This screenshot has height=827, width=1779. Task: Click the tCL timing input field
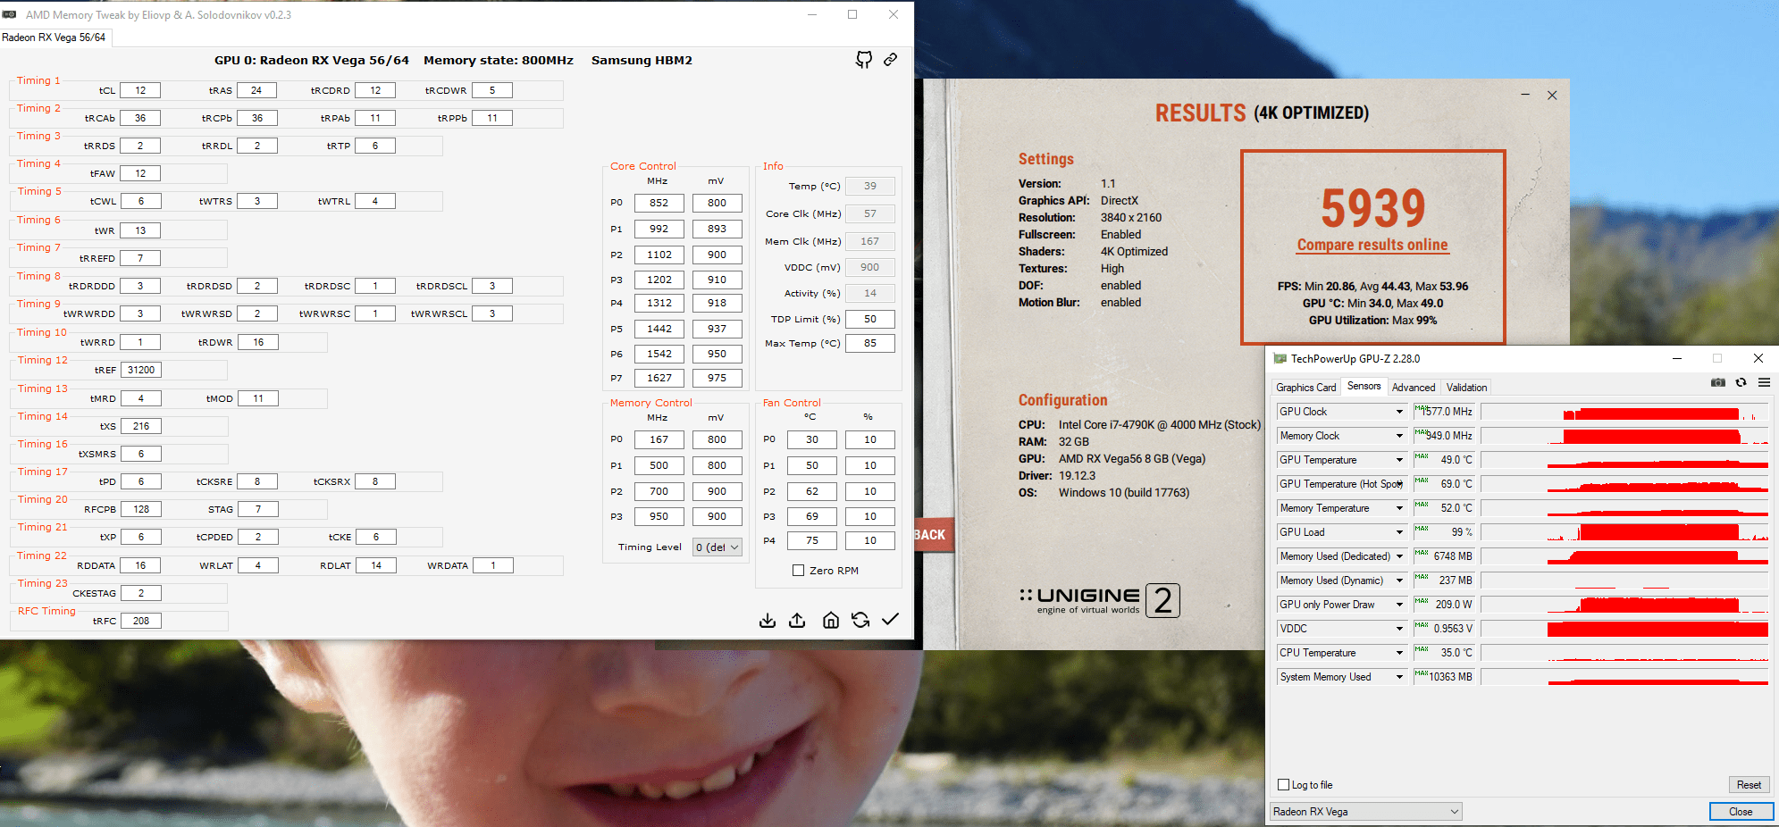click(x=140, y=90)
